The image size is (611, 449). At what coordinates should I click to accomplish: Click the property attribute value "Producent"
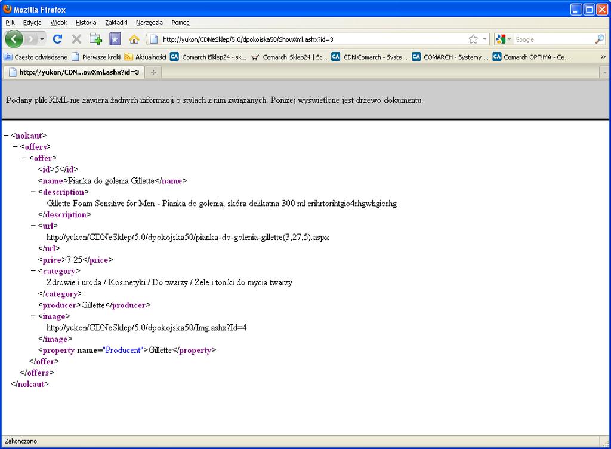coord(123,350)
